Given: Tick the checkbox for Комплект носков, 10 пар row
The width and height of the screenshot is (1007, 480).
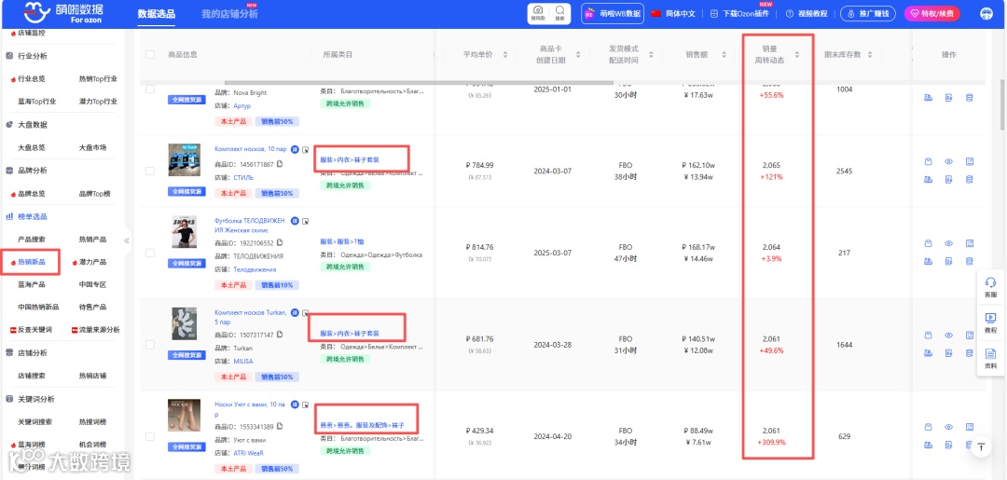Looking at the screenshot, I should coord(150,171).
